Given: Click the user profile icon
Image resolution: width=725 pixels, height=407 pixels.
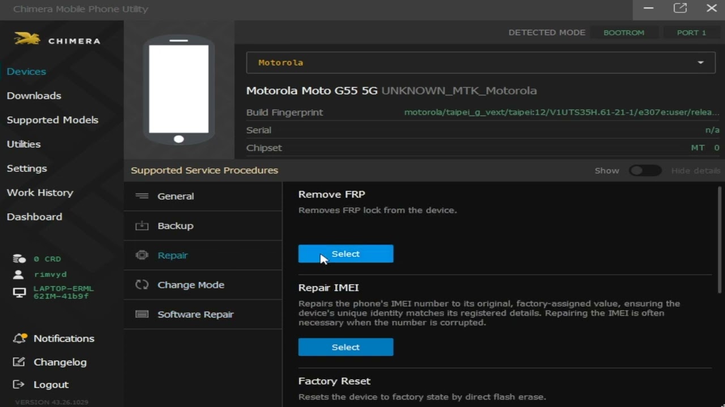Looking at the screenshot, I should pos(19,274).
